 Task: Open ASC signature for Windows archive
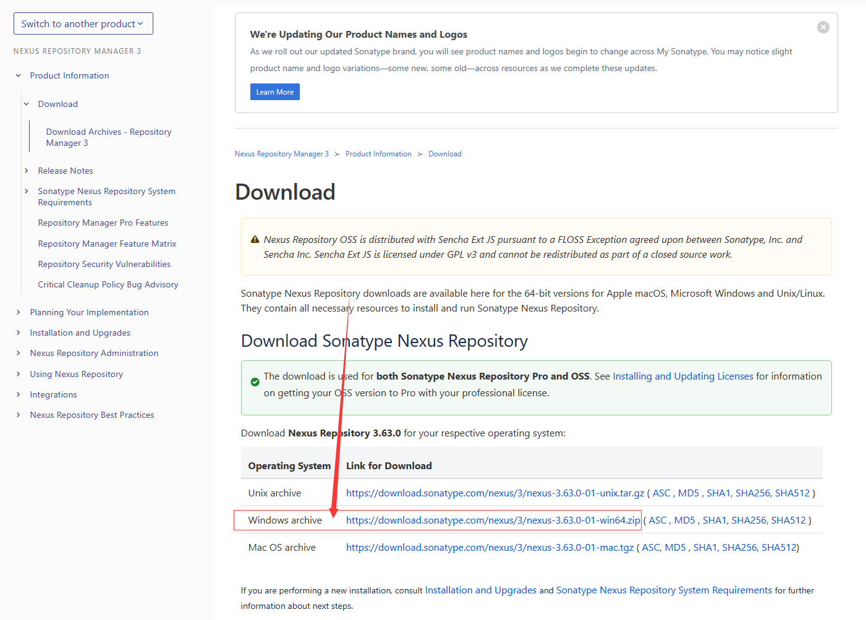tap(658, 520)
